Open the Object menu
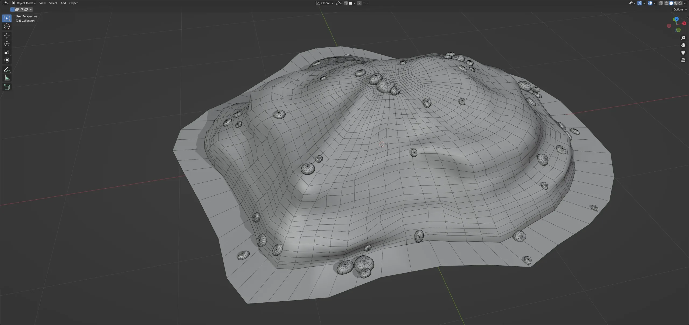Screen dimensions: 689x325 point(73,3)
